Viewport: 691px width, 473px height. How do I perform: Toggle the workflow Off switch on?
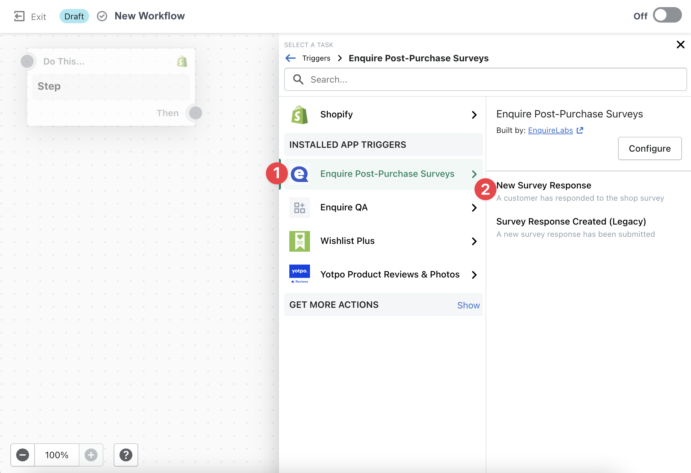pyautogui.click(x=667, y=15)
